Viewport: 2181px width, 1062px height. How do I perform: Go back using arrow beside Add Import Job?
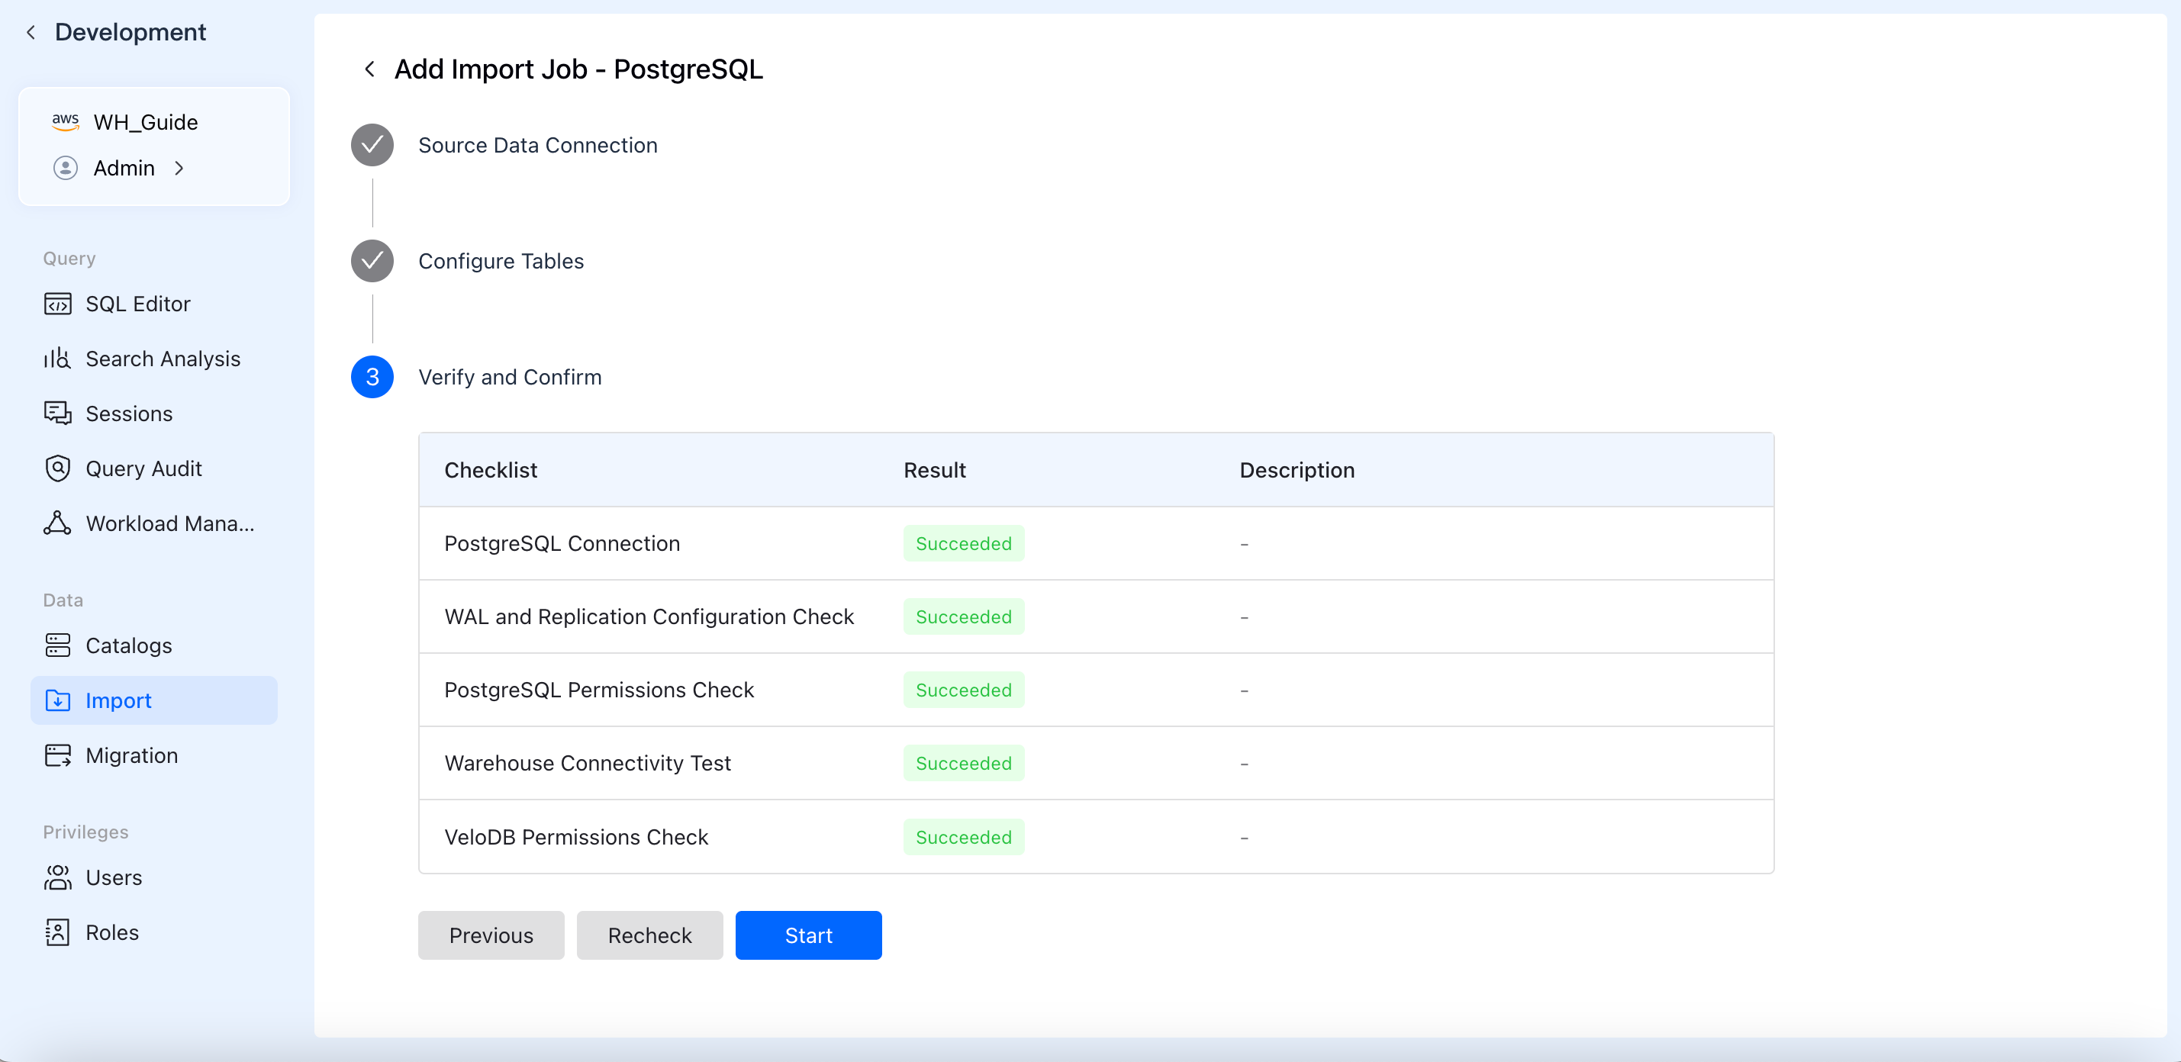[370, 69]
